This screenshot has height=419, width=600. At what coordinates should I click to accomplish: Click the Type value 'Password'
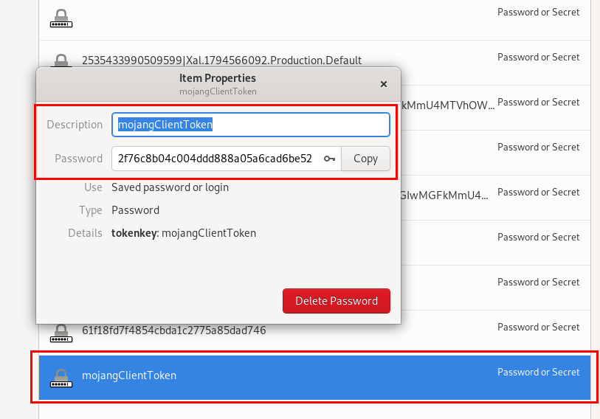(136, 210)
